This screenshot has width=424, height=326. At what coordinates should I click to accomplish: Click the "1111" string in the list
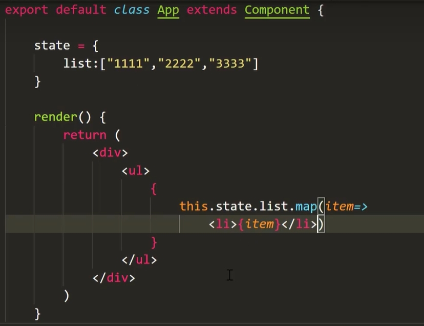128,64
